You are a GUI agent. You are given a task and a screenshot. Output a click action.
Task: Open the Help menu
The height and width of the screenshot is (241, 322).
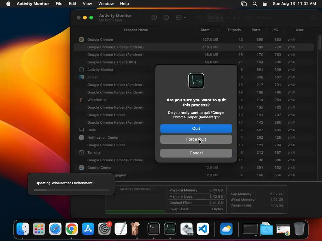point(125,4)
